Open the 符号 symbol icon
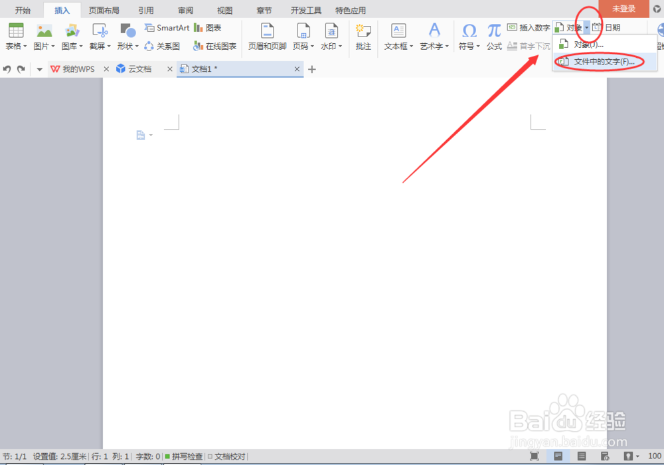Viewport: 664px width, 465px height. [469, 31]
